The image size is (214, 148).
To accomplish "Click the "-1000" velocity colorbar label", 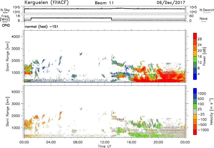I will point(203,130).
